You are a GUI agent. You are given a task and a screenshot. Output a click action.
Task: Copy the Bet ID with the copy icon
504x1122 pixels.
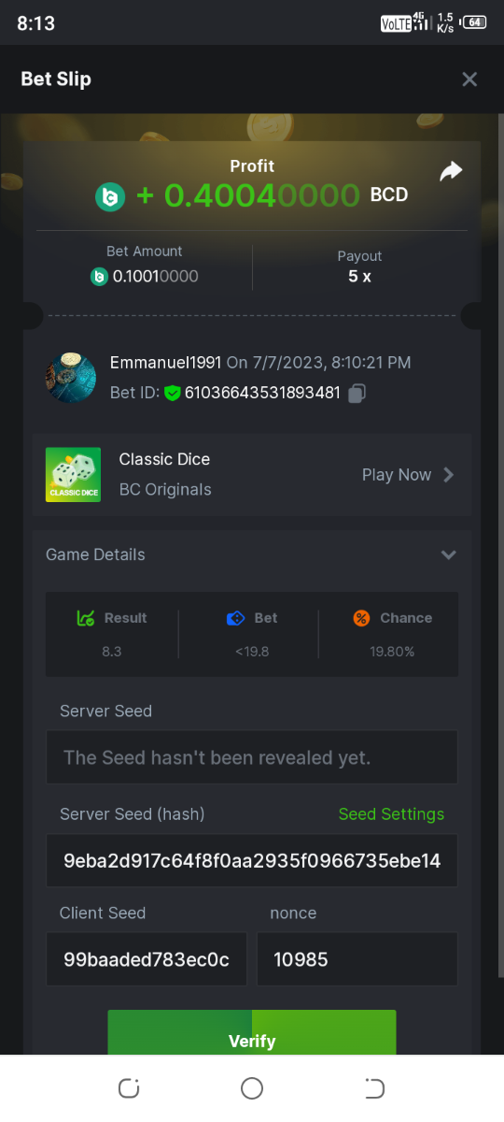click(356, 394)
